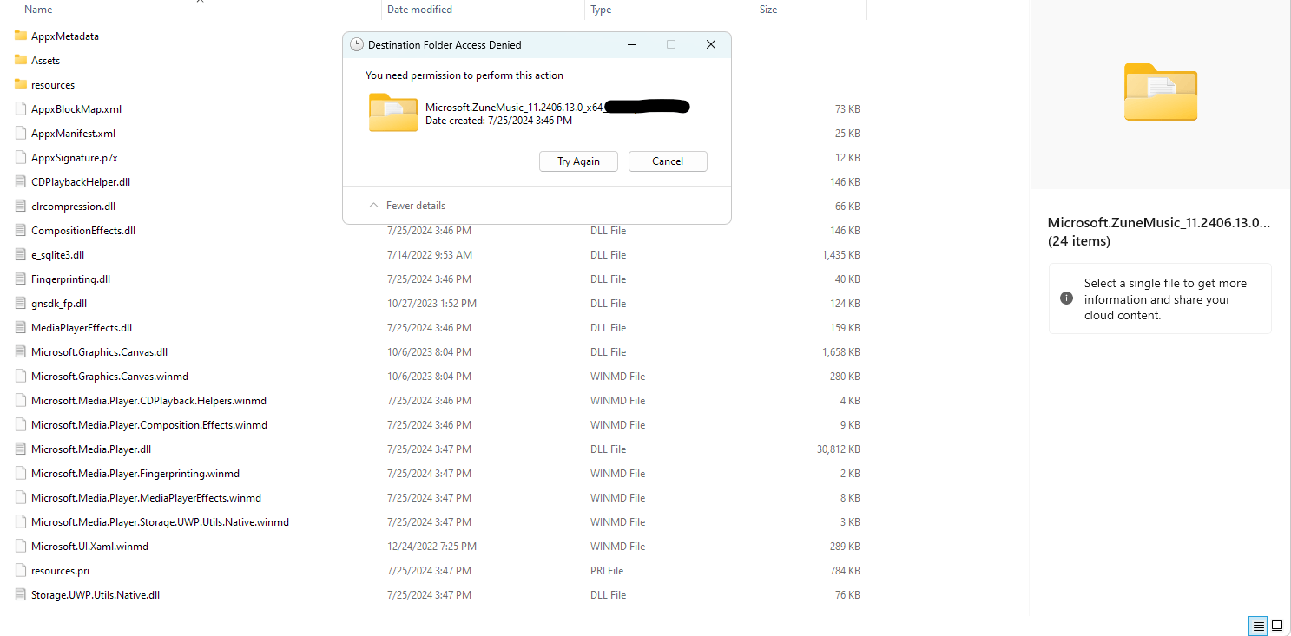Click the e_sqlite3.dll file icon
Screen dimensions: 1291x636
(x=21, y=254)
